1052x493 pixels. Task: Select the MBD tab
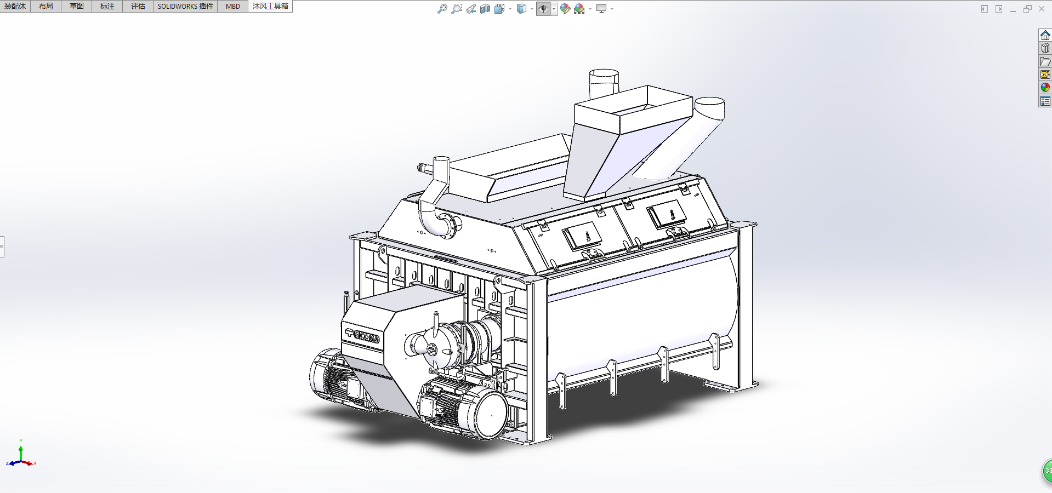pos(233,6)
